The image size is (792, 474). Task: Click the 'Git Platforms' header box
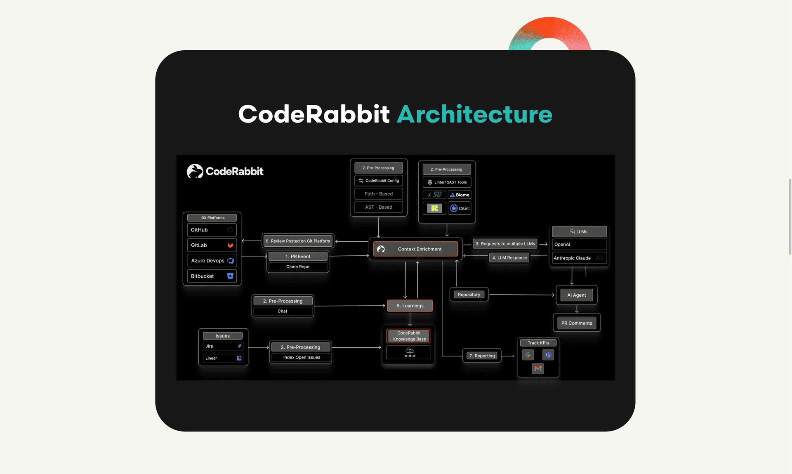tap(212, 218)
